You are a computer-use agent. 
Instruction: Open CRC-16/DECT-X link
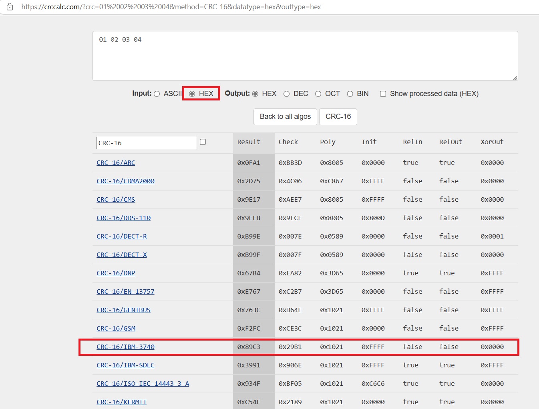121,255
